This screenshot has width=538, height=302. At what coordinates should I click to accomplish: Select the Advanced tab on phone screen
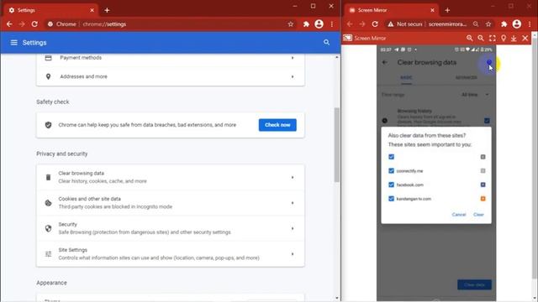466,78
